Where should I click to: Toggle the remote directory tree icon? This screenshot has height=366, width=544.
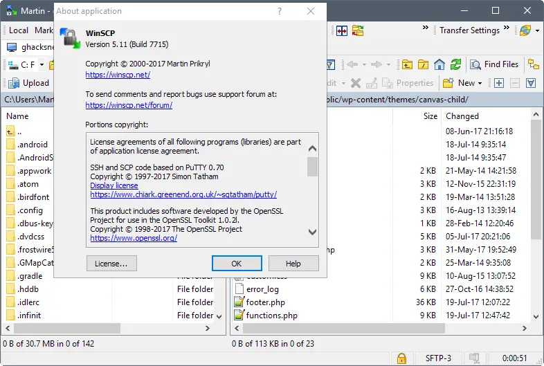coord(533,64)
